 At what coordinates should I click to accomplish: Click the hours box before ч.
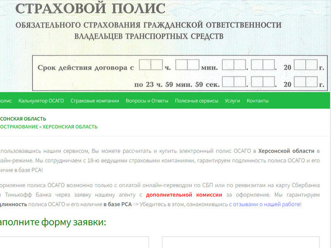[x=151, y=65]
